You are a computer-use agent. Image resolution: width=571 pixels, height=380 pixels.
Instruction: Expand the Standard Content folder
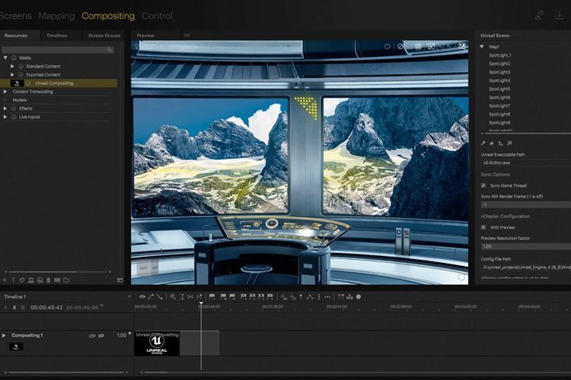[12, 66]
